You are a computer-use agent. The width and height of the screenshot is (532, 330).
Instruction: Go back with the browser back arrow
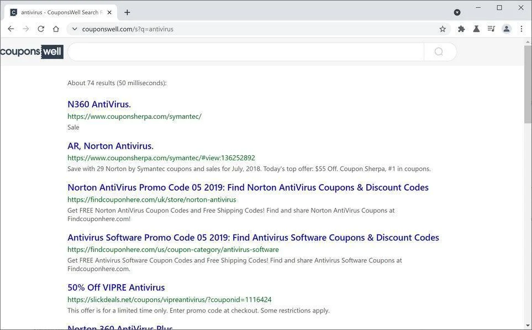click(x=11, y=29)
